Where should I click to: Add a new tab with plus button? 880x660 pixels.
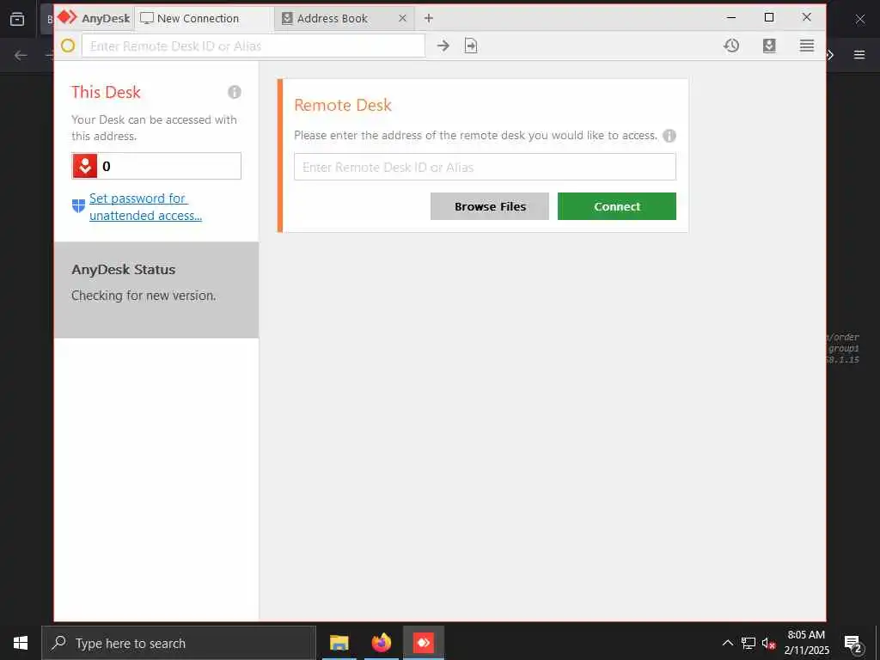[429, 19]
